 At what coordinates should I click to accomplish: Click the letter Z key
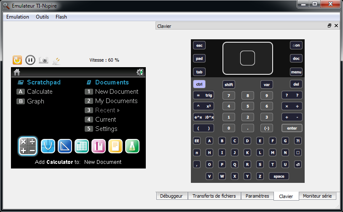point(260,176)
